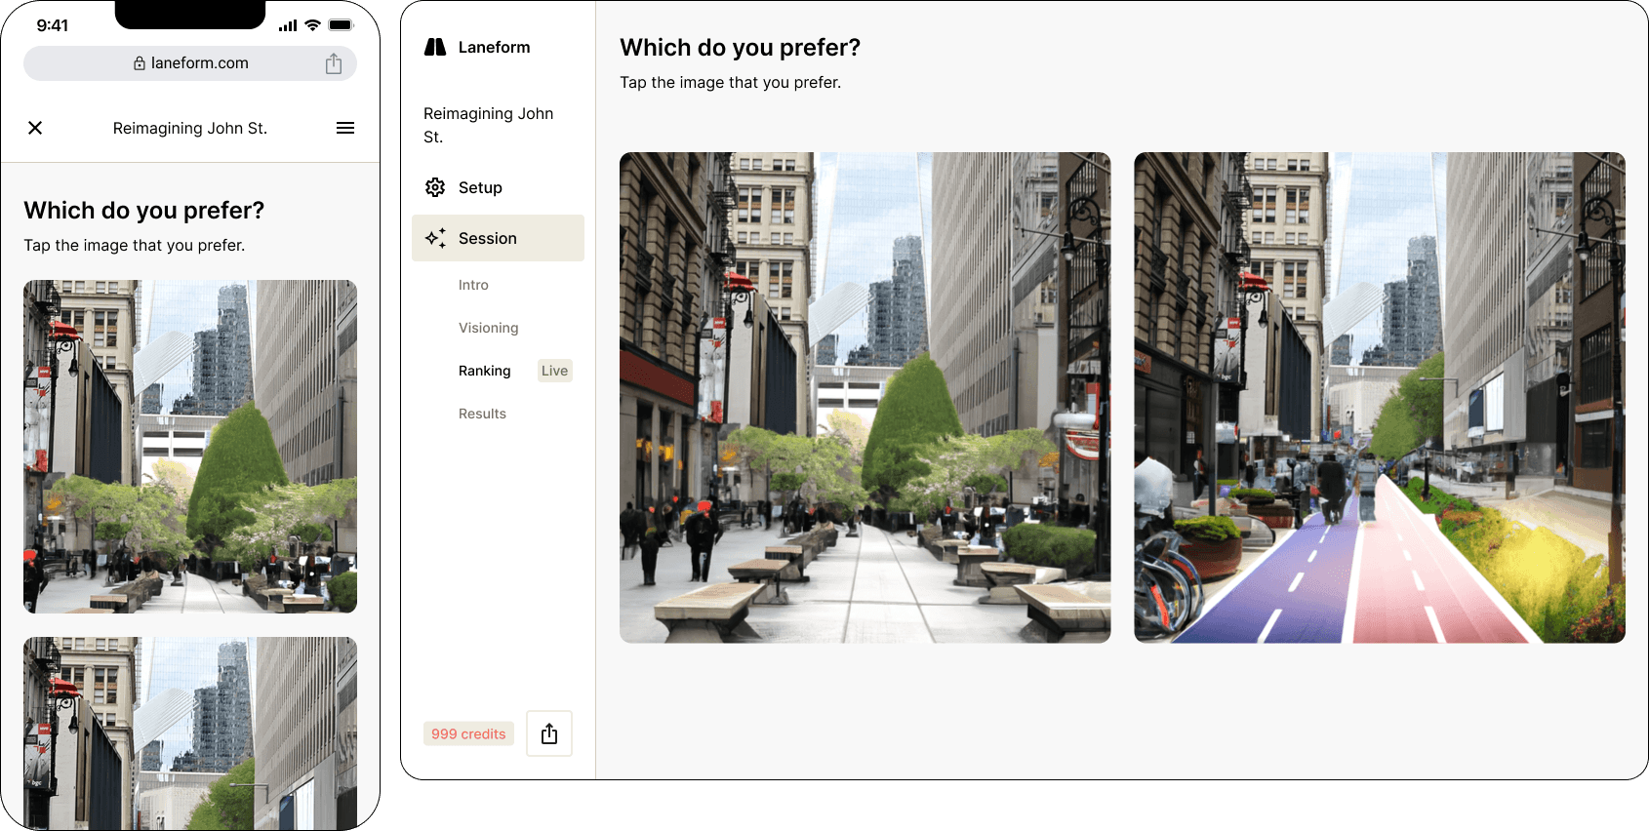Viewport: 1649px width, 831px height.
Task: Open the Setup section
Action: [x=498, y=187]
